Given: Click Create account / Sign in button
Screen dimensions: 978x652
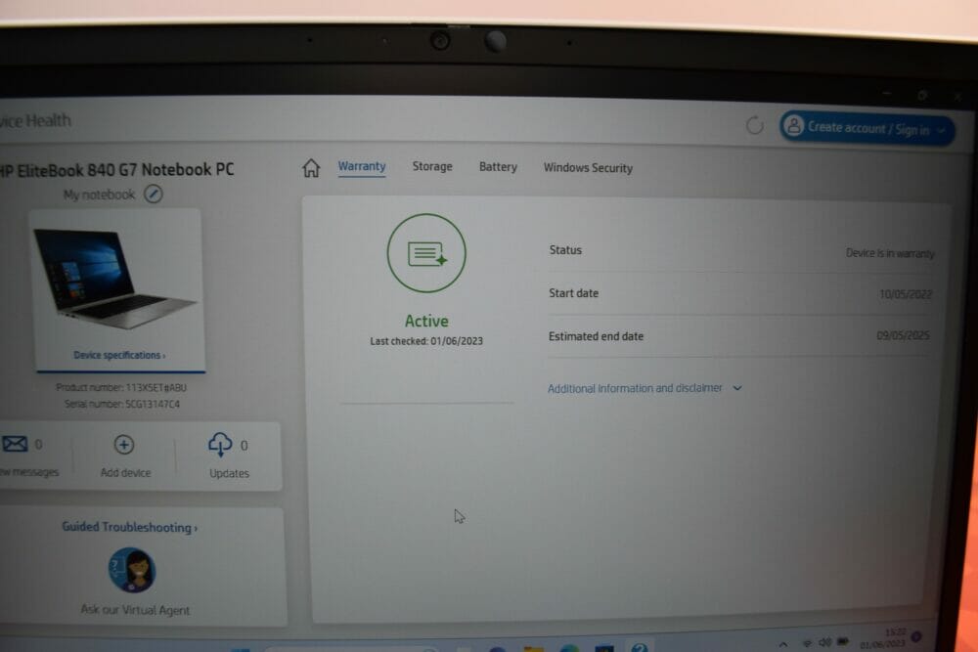Looking at the screenshot, I should [x=867, y=128].
